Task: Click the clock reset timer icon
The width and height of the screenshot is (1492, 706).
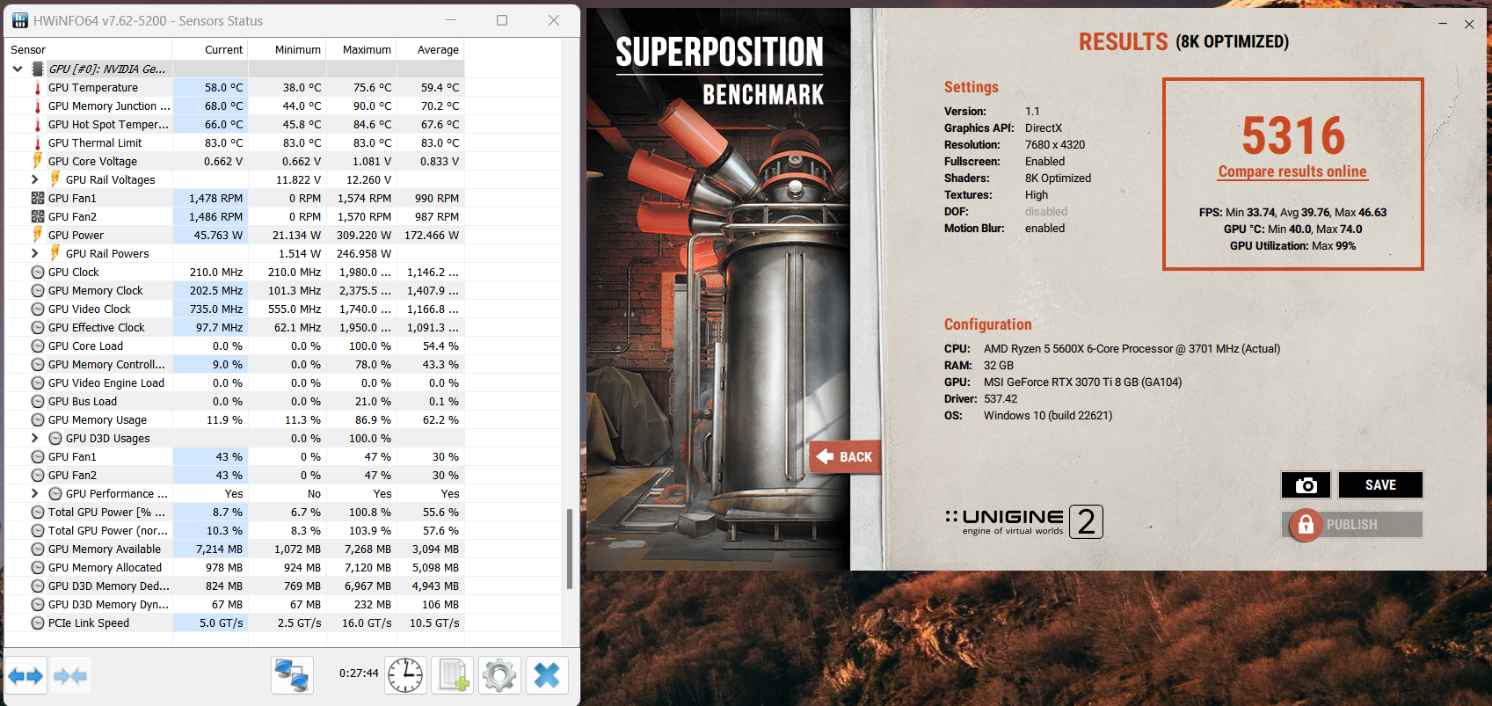Action: [x=405, y=675]
